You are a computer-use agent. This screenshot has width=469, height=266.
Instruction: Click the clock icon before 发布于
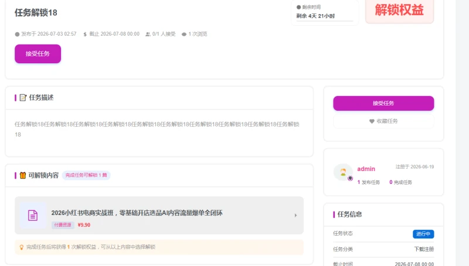click(x=17, y=34)
